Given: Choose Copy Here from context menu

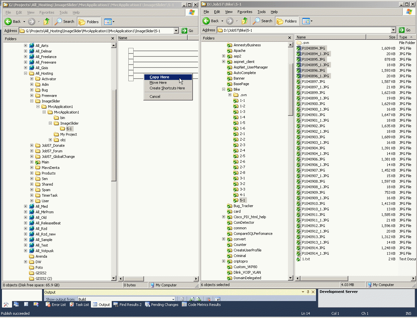Looking at the screenshot, I should coord(159,77).
